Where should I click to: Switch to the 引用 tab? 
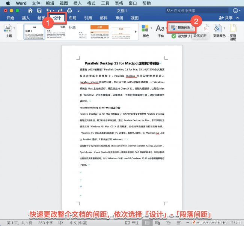point(88,18)
